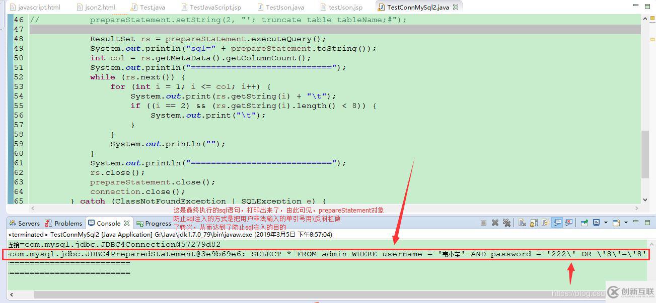Maximize the Console panel
This screenshot has width=656, height=303.
[x=647, y=223]
